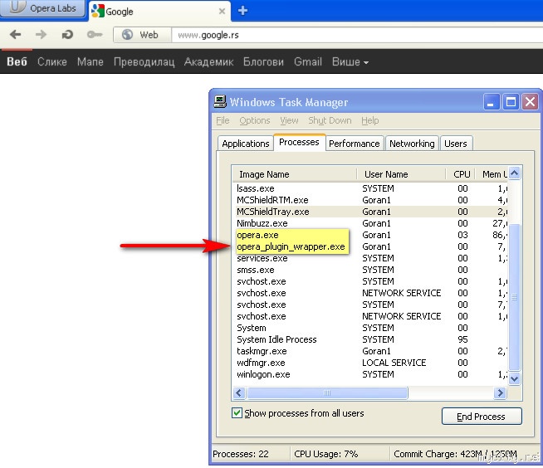This screenshot has width=543, height=468.
Task: Click the Windows Task Manager title icon
Action: 220,102
